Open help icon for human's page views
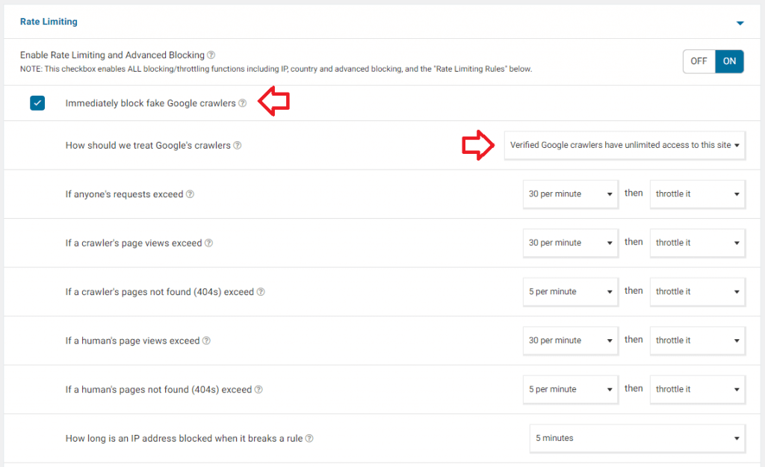Image resolution: width=765 pixels, height=467 pixels. (206, 341)
